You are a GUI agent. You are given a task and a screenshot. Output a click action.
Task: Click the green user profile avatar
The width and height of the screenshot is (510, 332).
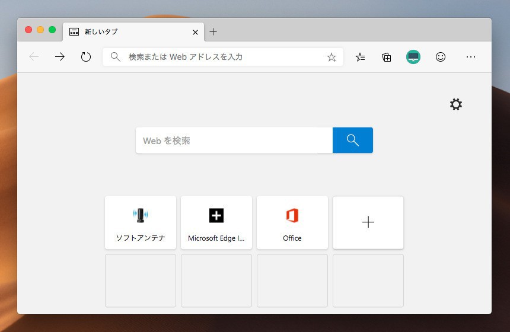pyautogui.click(x=413, y=57)
